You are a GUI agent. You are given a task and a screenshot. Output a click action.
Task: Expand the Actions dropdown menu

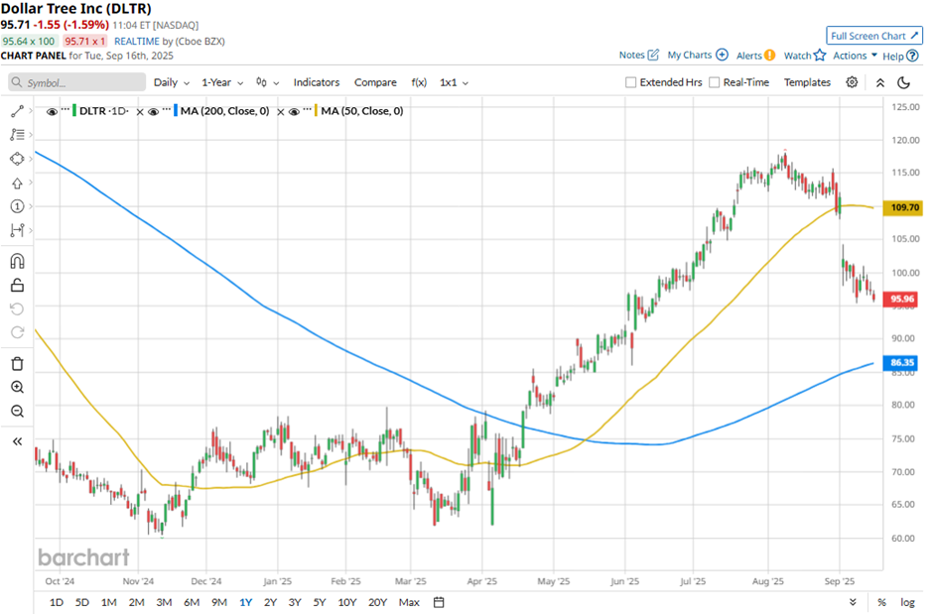pos(855,56)
